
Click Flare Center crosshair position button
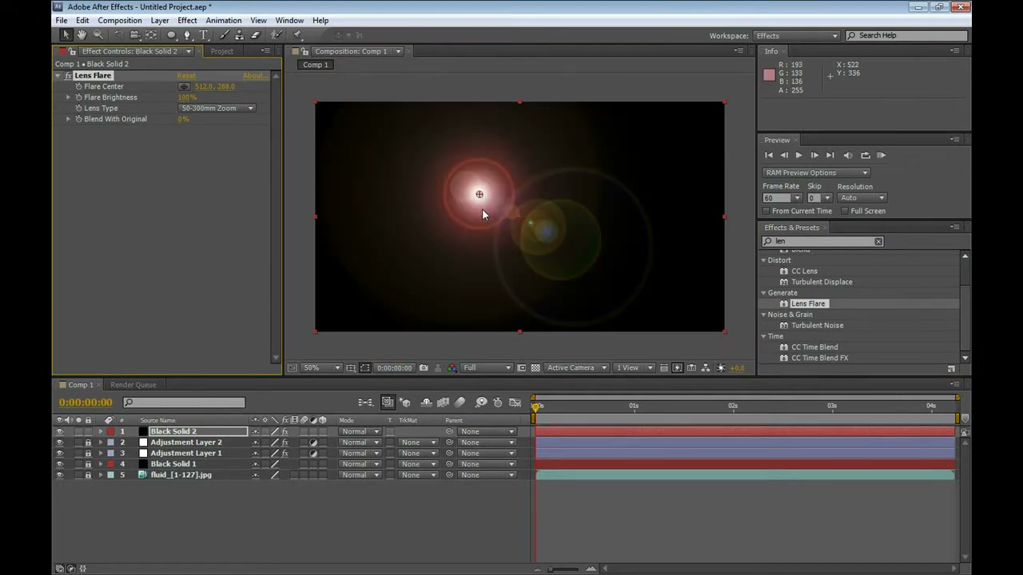click(185, 86)
